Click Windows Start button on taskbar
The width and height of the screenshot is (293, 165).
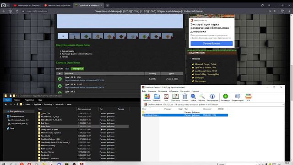click(4, 164)
